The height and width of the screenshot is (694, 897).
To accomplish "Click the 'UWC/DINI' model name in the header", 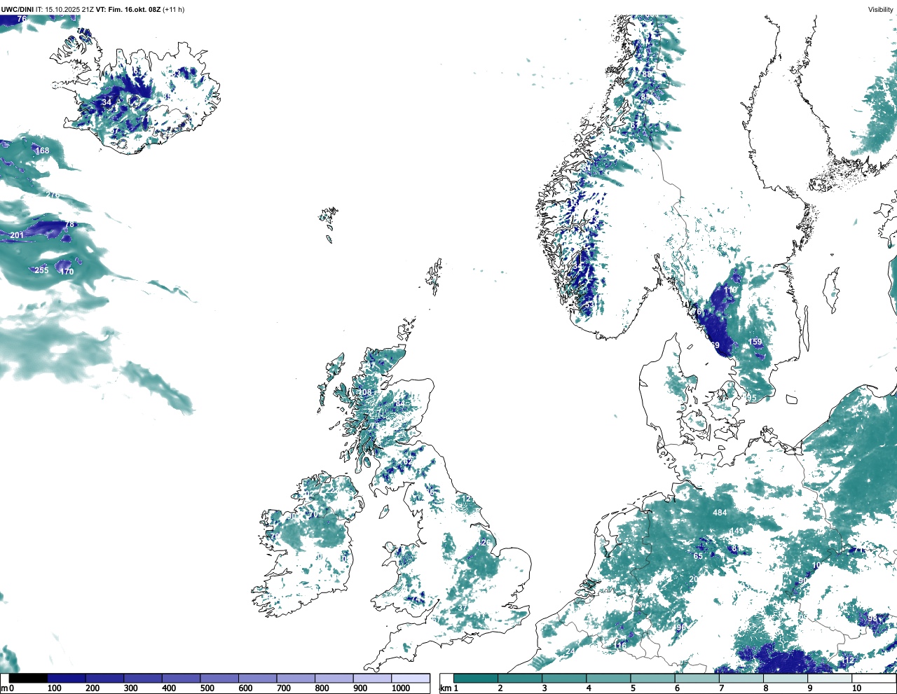I will [x=18, y=10].
